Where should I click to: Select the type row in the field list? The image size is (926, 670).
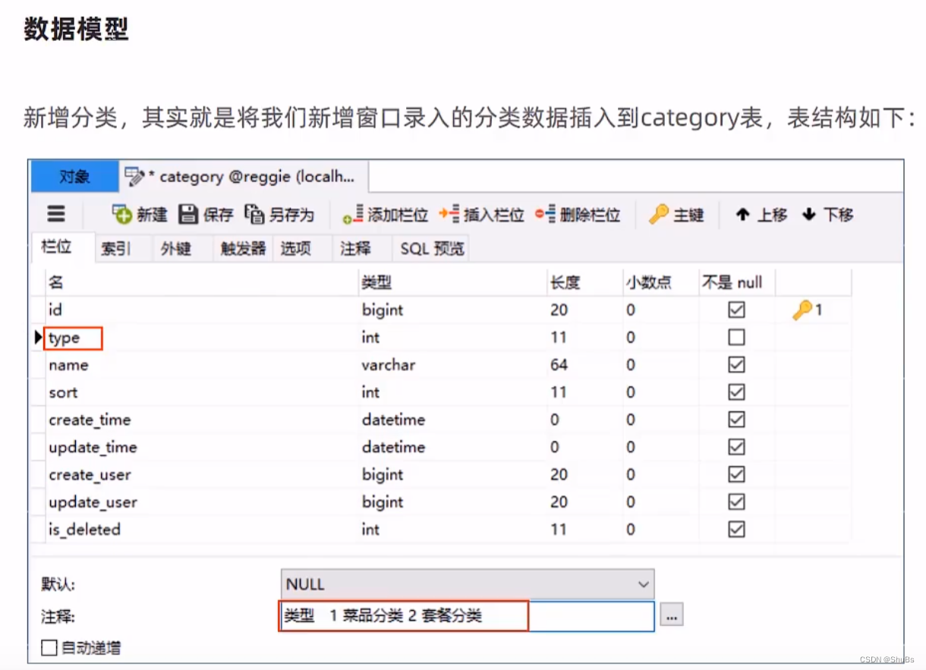point(73,337)
